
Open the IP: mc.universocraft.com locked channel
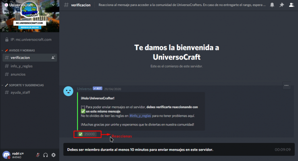coord(30,39)
